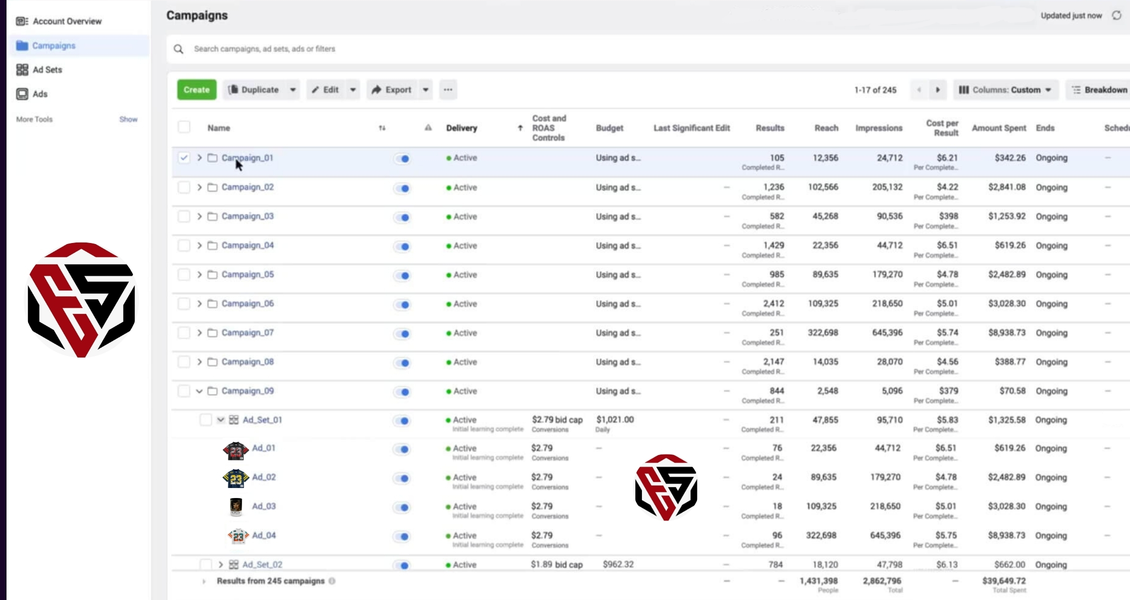Disable the Ad_02 toggle switch

(x=402, y=478)
